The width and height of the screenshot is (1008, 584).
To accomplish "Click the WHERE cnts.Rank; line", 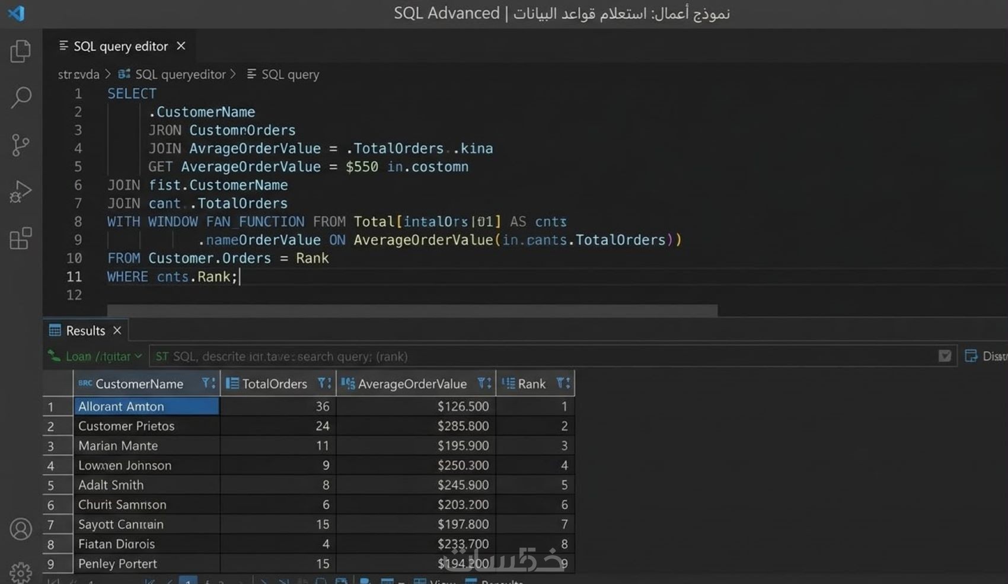I will pos(172,276).
